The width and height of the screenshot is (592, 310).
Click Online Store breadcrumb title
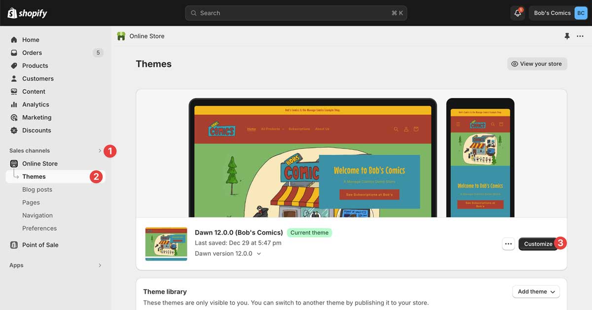[147, 36]
